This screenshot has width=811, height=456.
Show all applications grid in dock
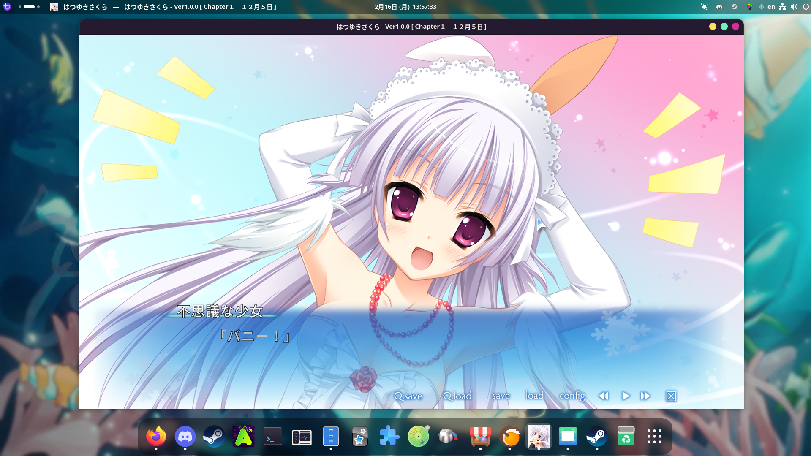[x=654, y=437]
